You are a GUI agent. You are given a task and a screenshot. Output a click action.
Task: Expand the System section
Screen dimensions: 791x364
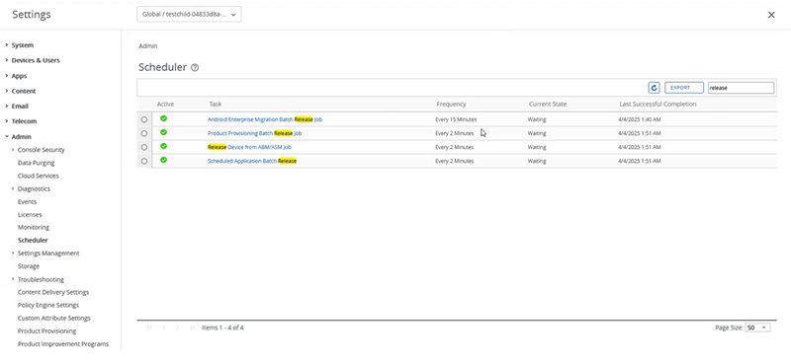[7, 45]
